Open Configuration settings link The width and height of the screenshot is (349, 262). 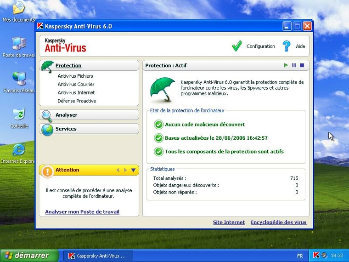261,46
